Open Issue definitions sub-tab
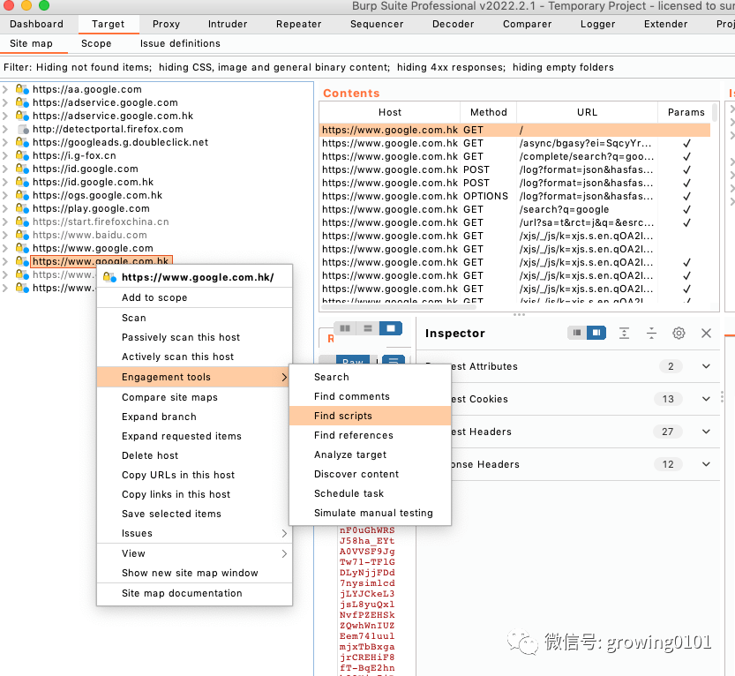Viewport: 735px width, 676px height. pyautogui.click(x=180, y=43)
